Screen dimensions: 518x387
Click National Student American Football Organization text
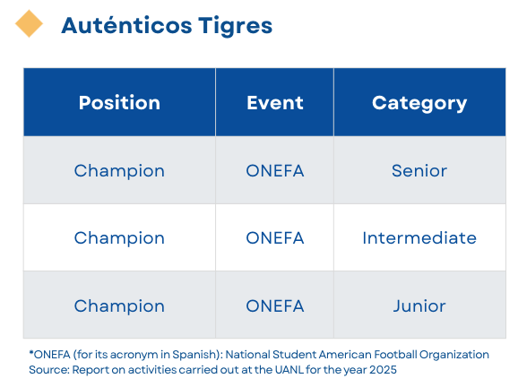pyautogui.click(x=357, y=355)
